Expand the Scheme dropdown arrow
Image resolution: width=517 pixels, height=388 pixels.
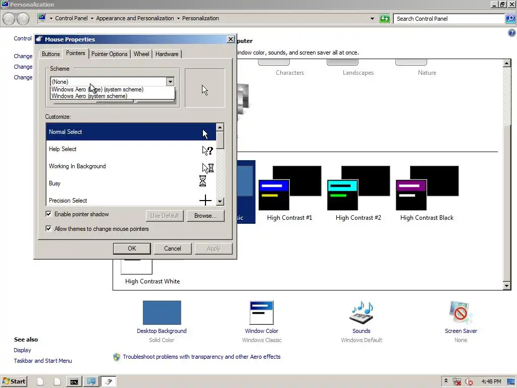pos(170,81)
